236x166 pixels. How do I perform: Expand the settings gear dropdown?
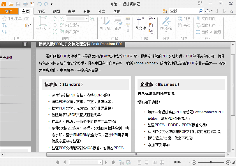click(x=212, y=11)
